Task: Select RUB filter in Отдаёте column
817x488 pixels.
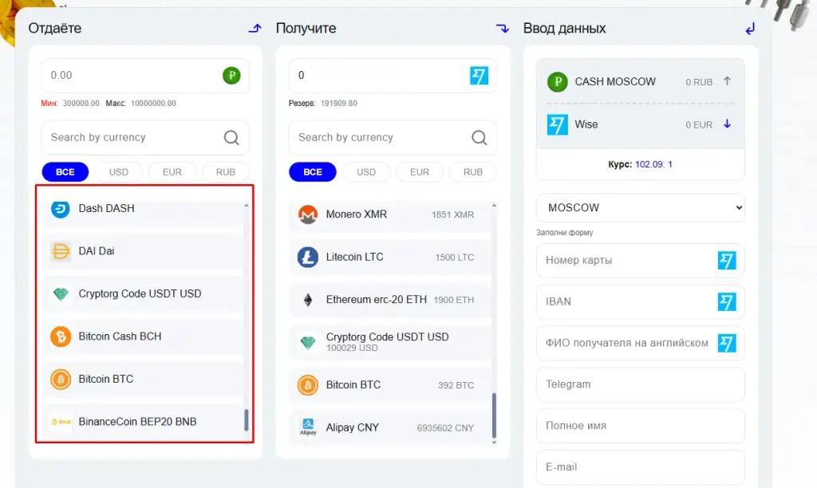Action: pos(226,172)
